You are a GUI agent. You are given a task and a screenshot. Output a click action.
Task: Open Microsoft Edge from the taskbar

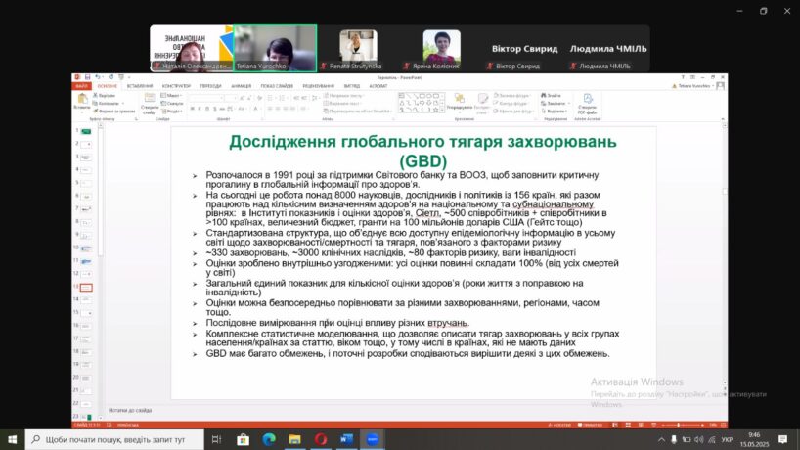pos(269,439)
